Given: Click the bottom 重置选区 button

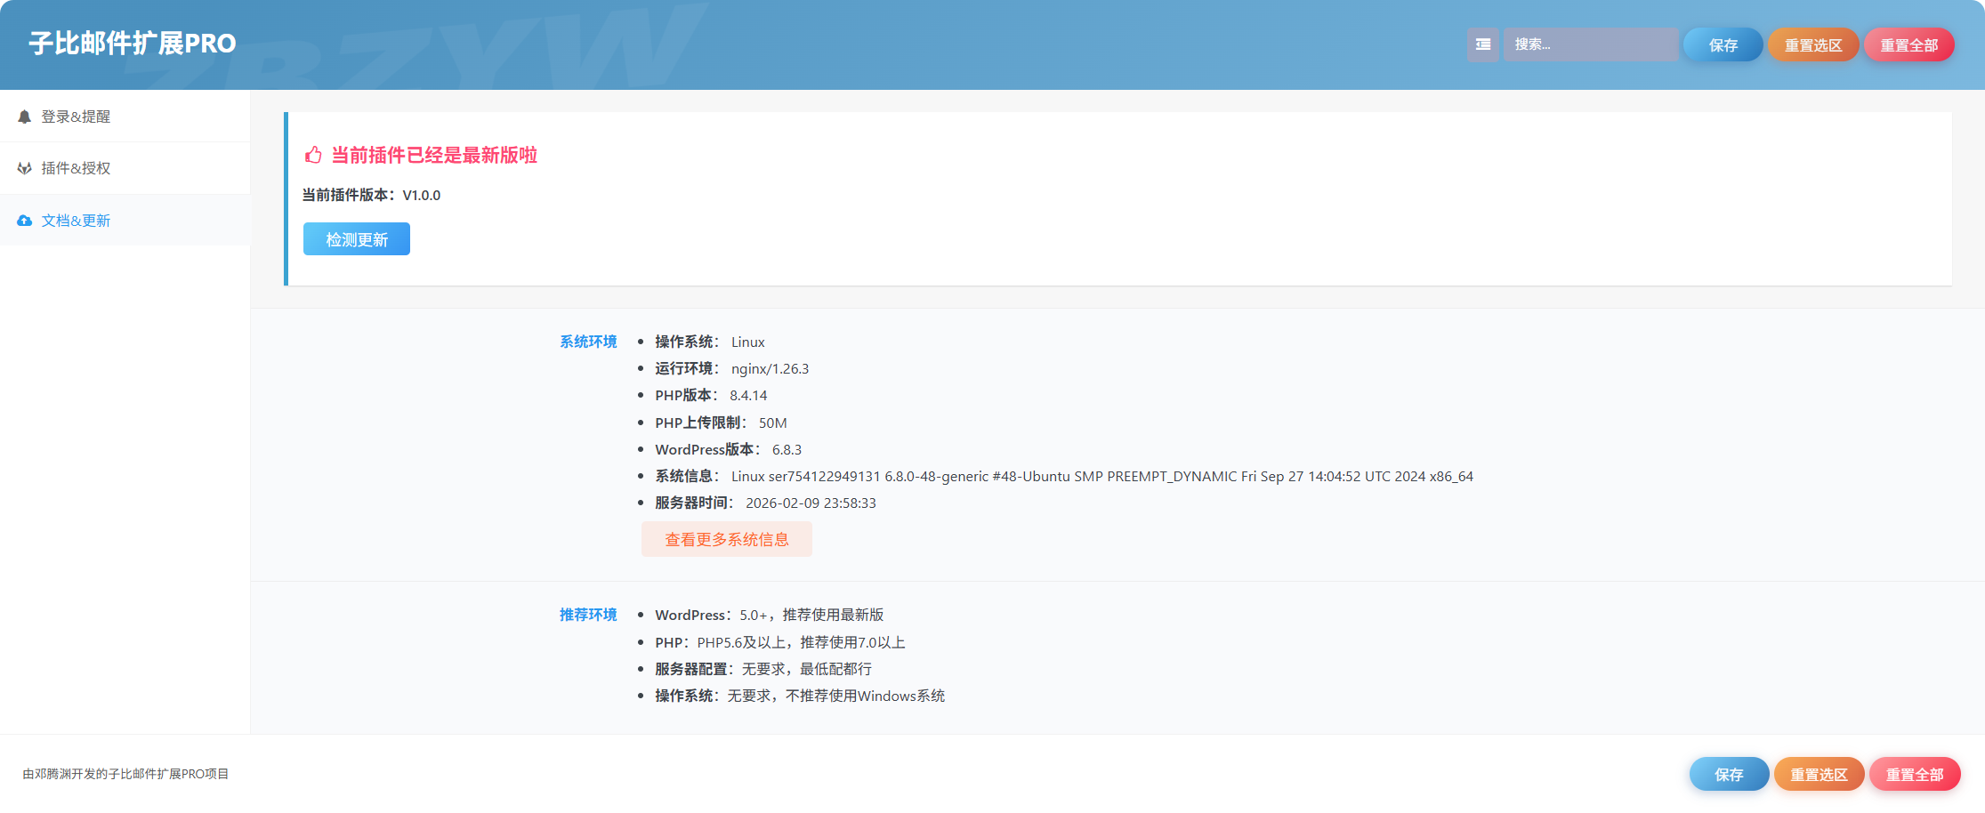Looking at the screenshot, I should pyautogui.click(x=1820, y=774).
